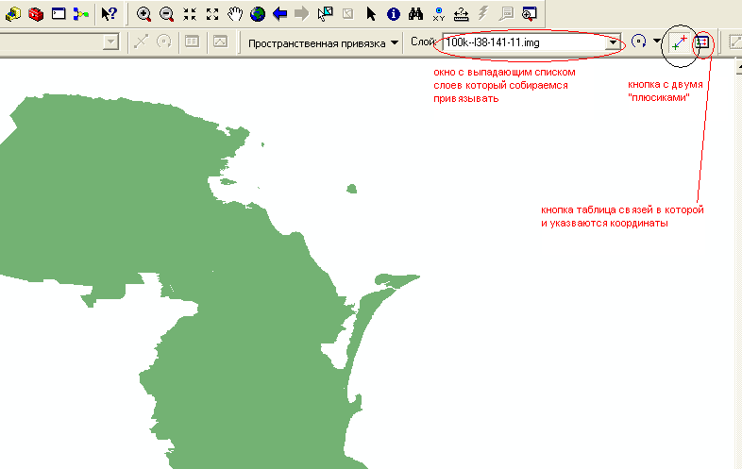Activate the What's This help pointer
The image size is (742, 469).
pos(109,14)
